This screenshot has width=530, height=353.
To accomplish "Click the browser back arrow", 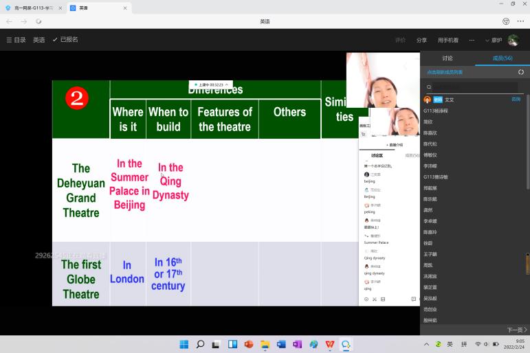I will [x=9, y=21].
